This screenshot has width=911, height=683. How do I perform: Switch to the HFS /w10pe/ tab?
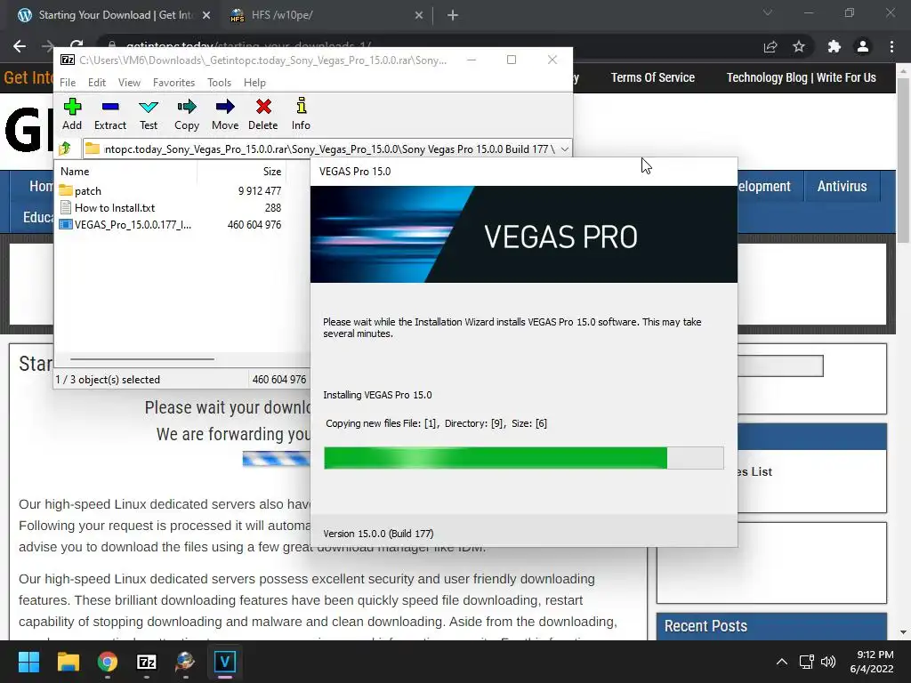[282, 15]
